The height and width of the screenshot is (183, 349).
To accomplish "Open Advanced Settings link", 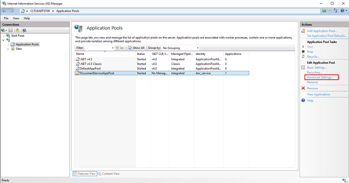I will point(320,77).
